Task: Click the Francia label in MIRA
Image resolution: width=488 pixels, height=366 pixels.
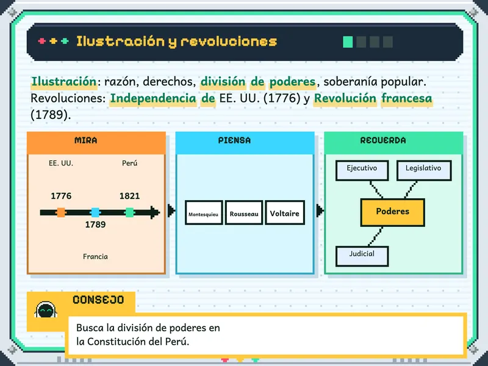Action: [95, 256]
